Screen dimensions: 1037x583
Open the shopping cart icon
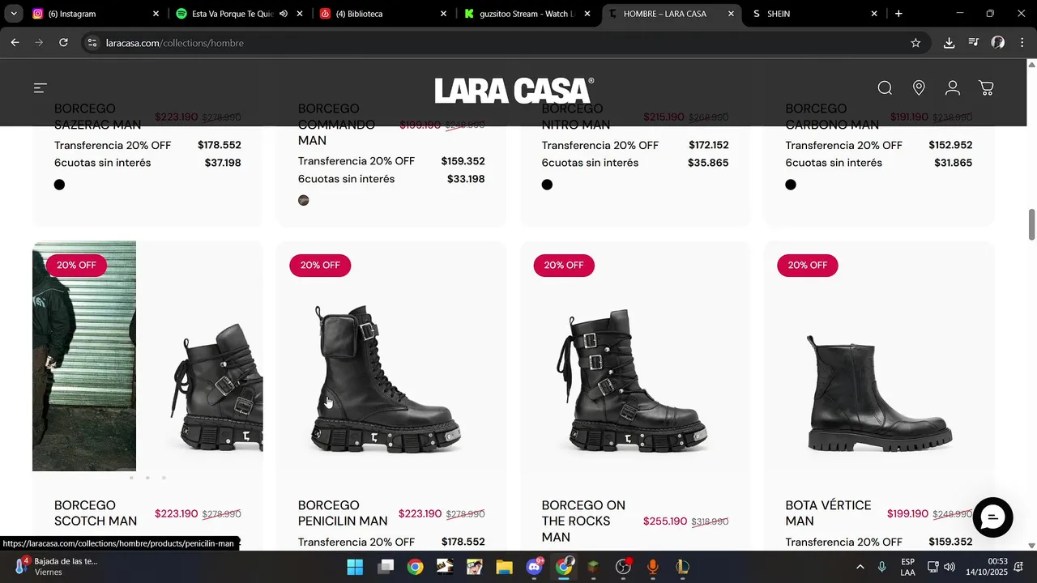pyautogui.click(x=986, y=88)
